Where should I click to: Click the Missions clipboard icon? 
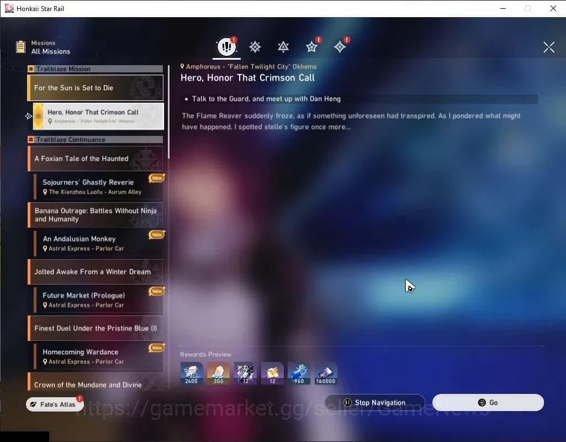coord(20,47)
